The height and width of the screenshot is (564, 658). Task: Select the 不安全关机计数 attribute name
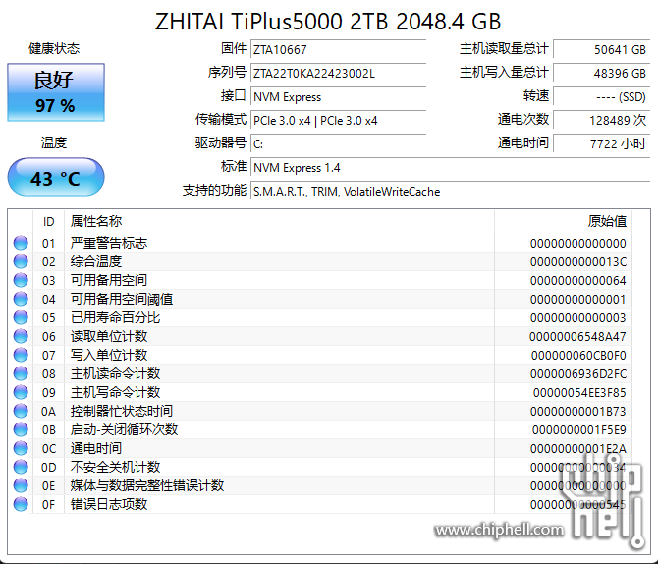coord(116,467)
